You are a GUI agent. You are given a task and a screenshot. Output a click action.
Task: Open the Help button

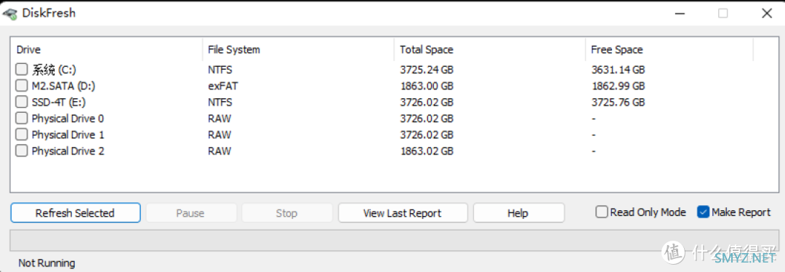[518, 213]
